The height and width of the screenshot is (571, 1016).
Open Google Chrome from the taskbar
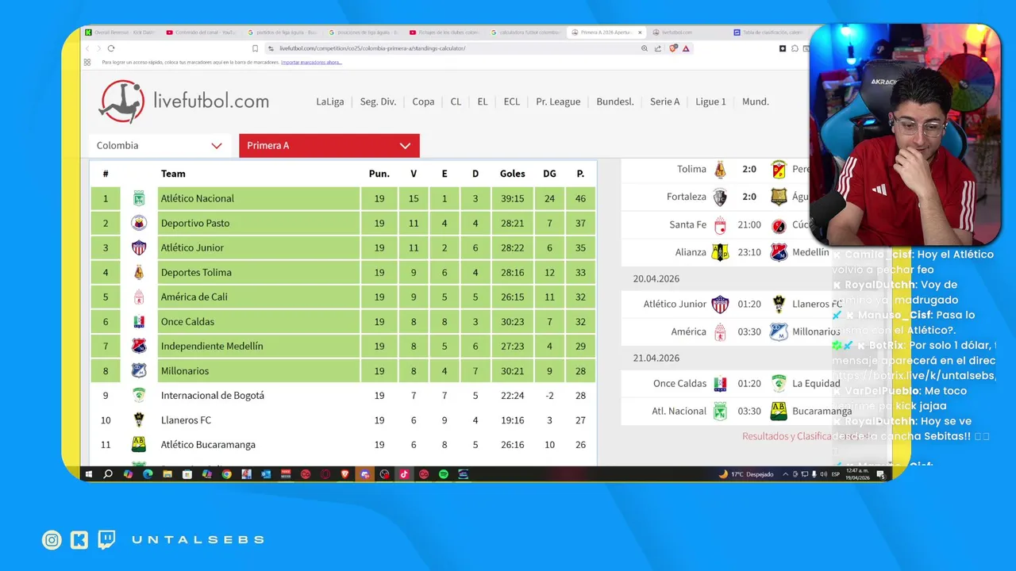click(226, 474)
